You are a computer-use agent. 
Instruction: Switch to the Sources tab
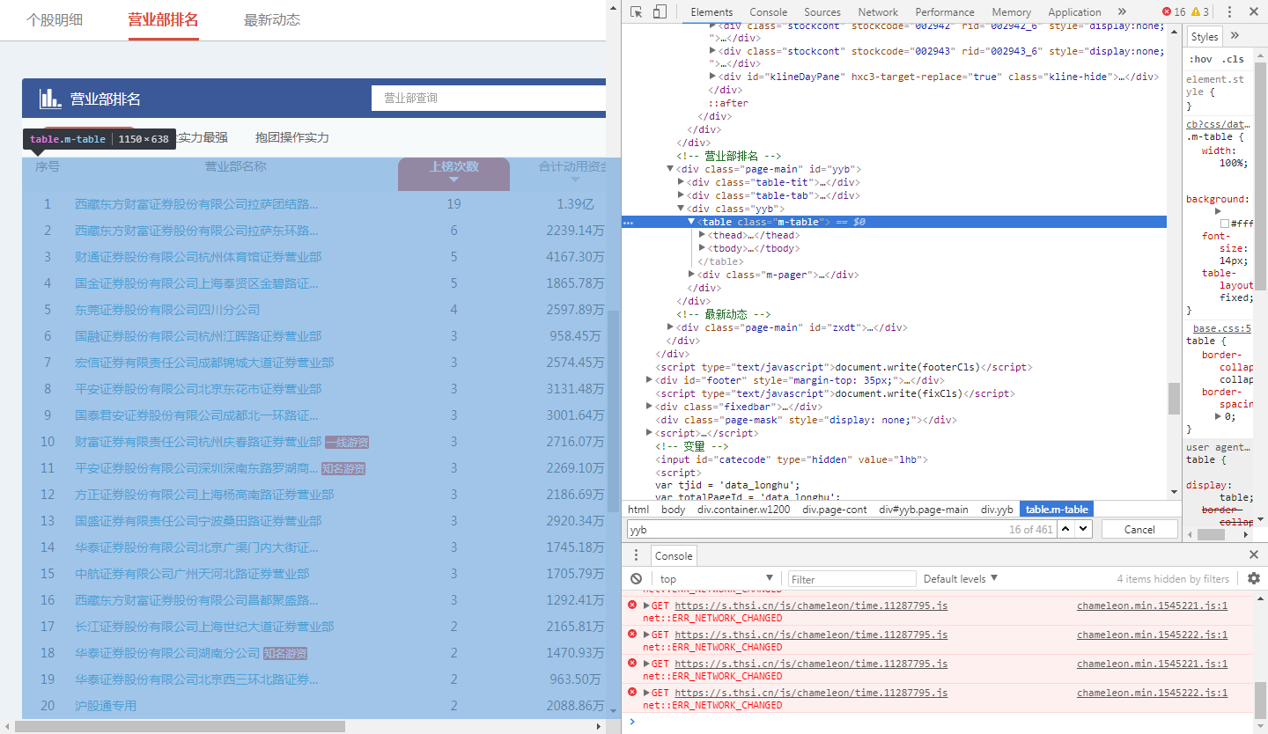tap(822, 11)
